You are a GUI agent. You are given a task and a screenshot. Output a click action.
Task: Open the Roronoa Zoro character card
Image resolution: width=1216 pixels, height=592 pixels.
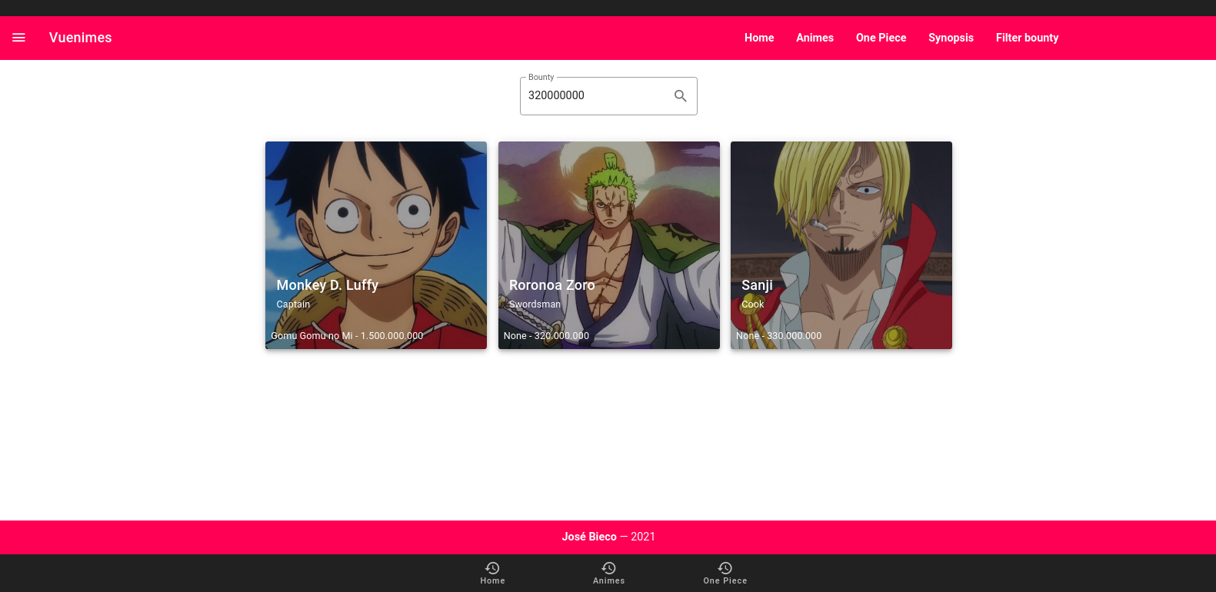click(609, 245)
